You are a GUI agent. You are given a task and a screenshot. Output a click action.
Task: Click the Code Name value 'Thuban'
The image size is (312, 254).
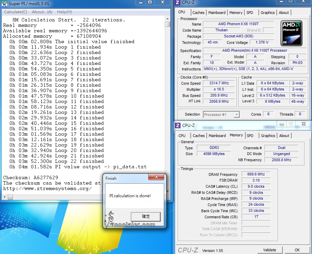222,30
